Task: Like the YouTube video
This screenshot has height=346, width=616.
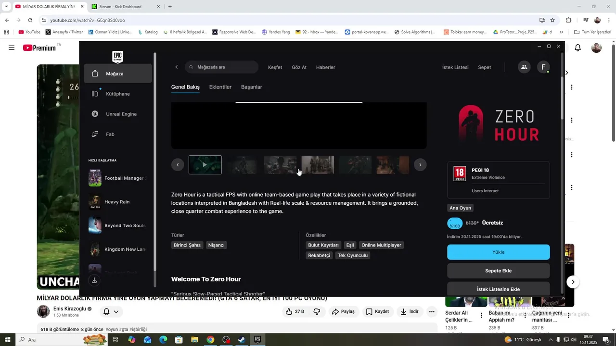Action: tap(295, 311)
